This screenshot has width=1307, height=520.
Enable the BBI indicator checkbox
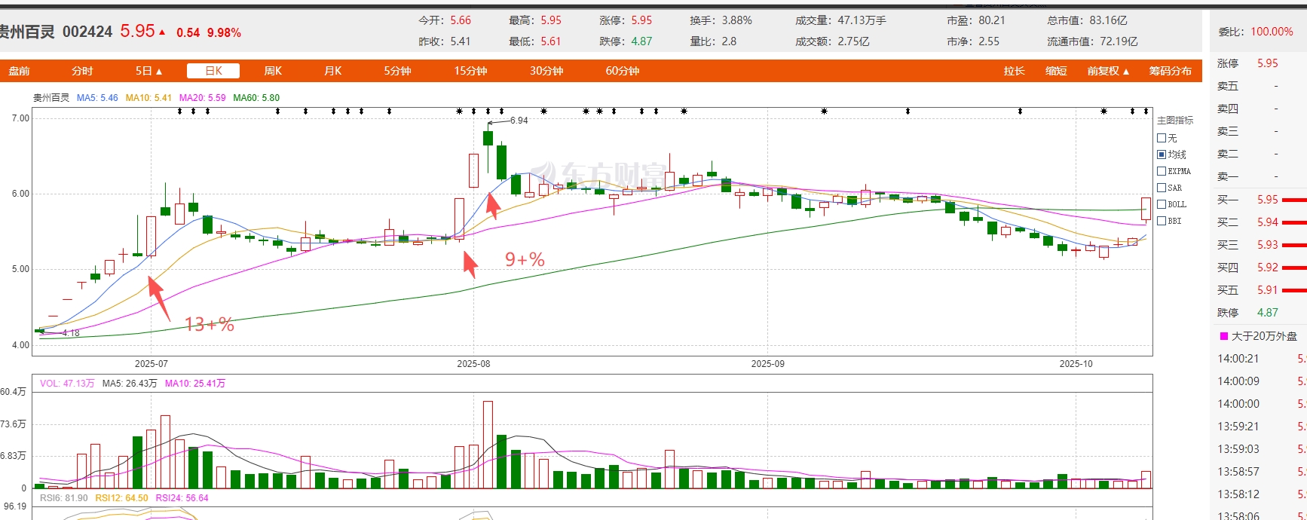[x=1162, y=221]
